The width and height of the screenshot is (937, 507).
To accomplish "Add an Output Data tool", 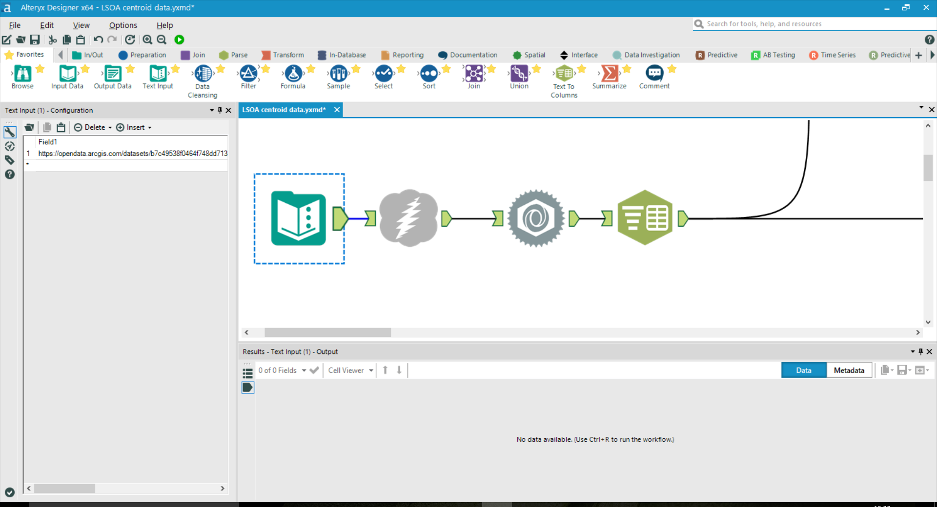I will pyautogui.click(x=112, y=74).
